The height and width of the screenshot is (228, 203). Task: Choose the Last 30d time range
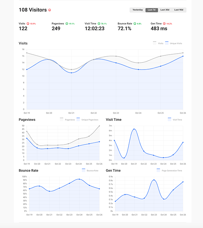click(165, 10)
